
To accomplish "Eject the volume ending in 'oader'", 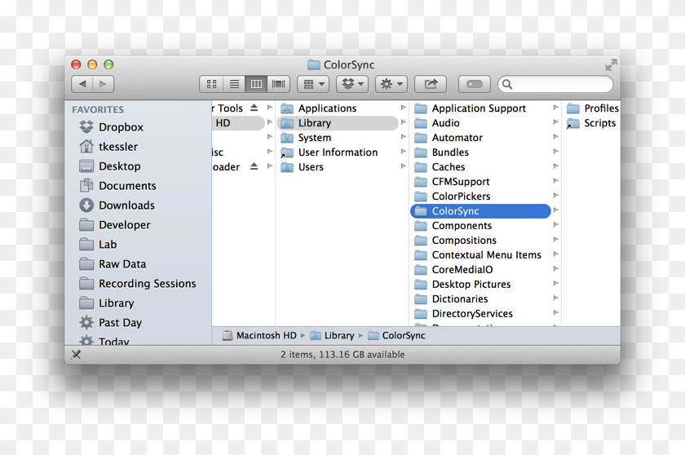I will click(x=254, y=166).
